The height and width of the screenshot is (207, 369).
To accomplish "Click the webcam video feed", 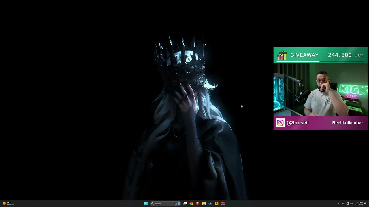I will (x=320, y=90).
